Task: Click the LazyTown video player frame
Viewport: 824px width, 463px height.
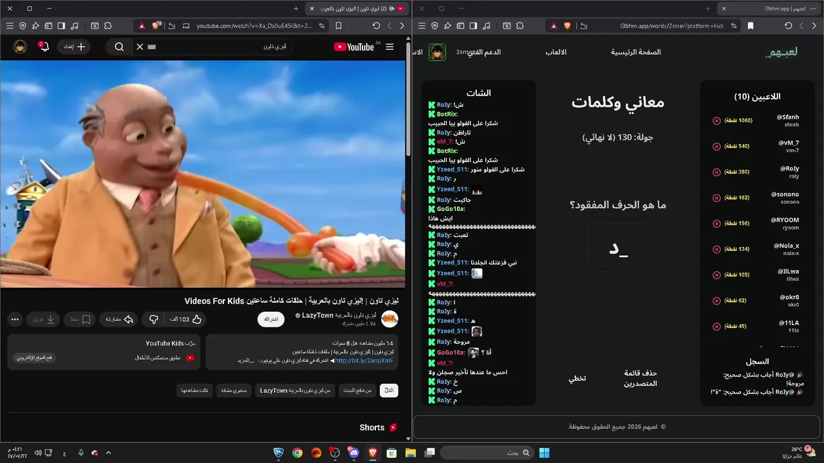Action: click(x=203, y=174)
